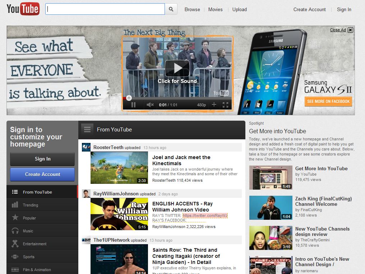This screenshot has width=365, height=274.
Task: Click the YouTube logo
Action: [23, 9]
